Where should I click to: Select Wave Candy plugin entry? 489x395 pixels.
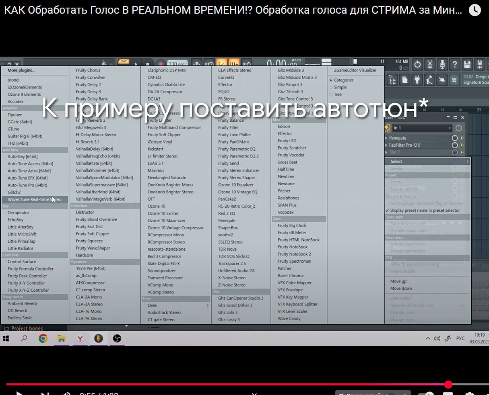[x=289, y=319]
